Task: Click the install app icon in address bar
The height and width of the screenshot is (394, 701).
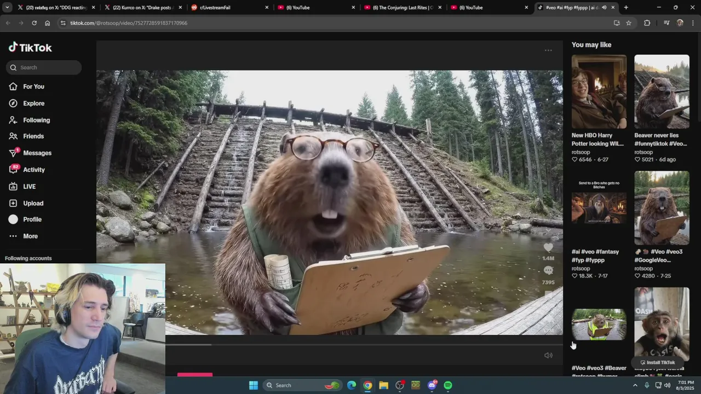Action: pyautogui.click(x=617, y=23)
